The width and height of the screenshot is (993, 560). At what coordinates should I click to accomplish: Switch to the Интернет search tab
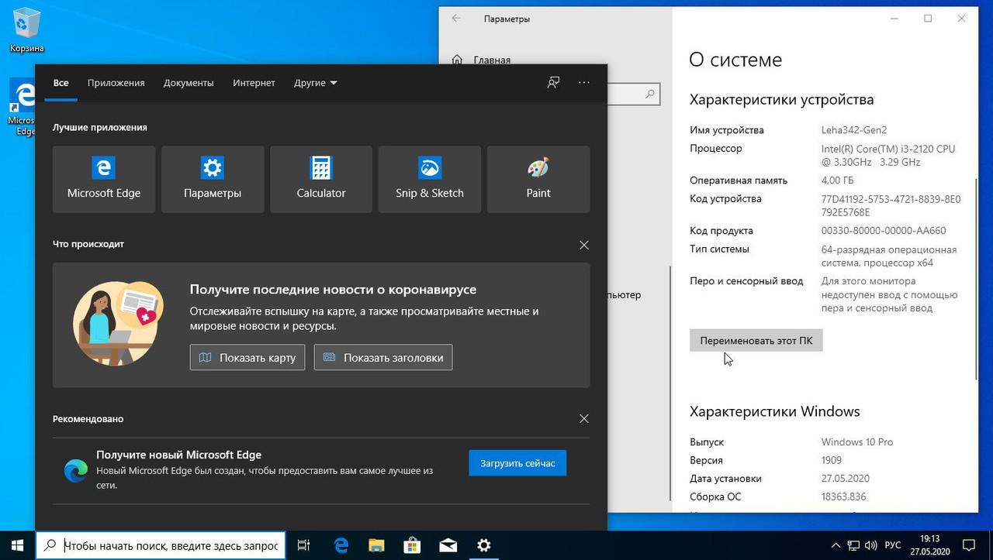pos(254,83)
